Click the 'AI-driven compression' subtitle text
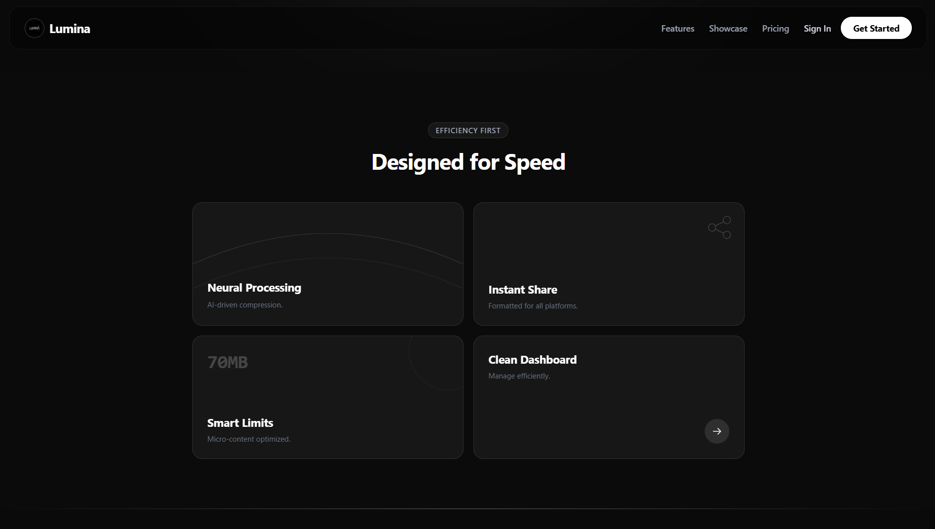935x529 pixels. [x=245, y=304]
